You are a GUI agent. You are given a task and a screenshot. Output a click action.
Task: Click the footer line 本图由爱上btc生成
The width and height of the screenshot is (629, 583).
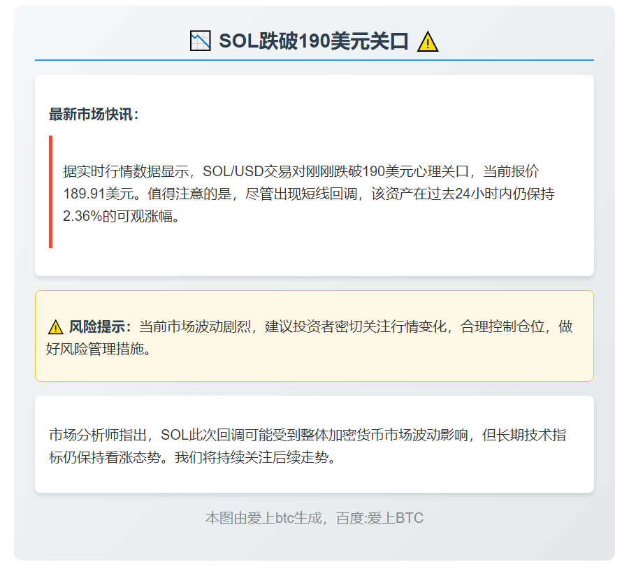click(265, 518)
